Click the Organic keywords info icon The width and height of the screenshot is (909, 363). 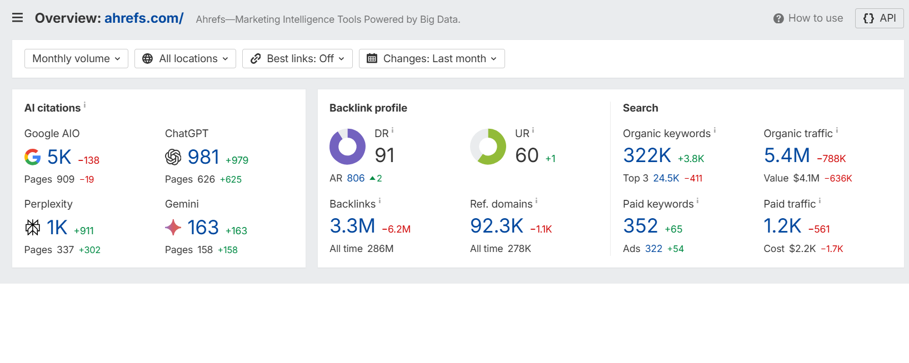pyautogui.click(x=715, y=130)
